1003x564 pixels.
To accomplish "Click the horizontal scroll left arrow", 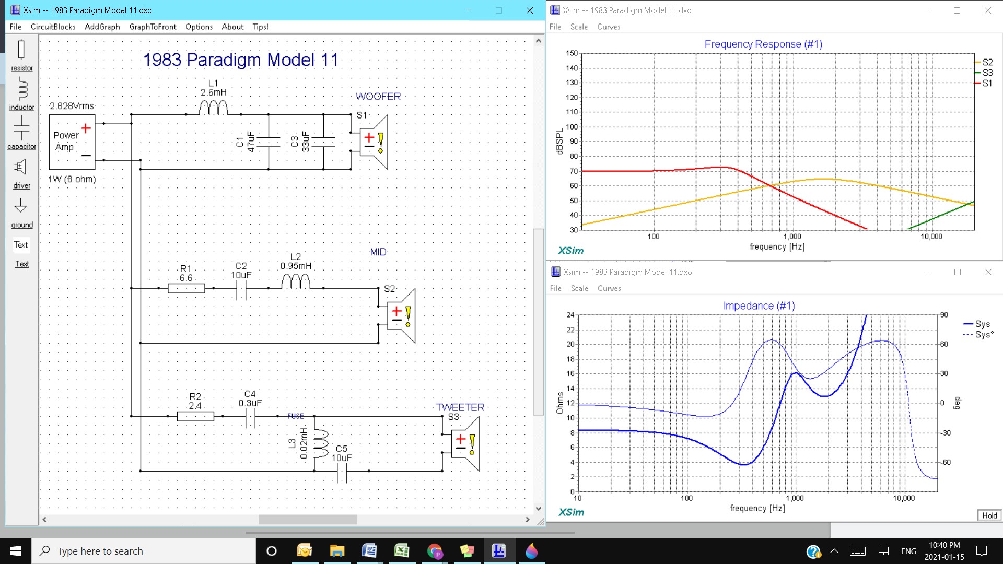I will coord(45,520).
